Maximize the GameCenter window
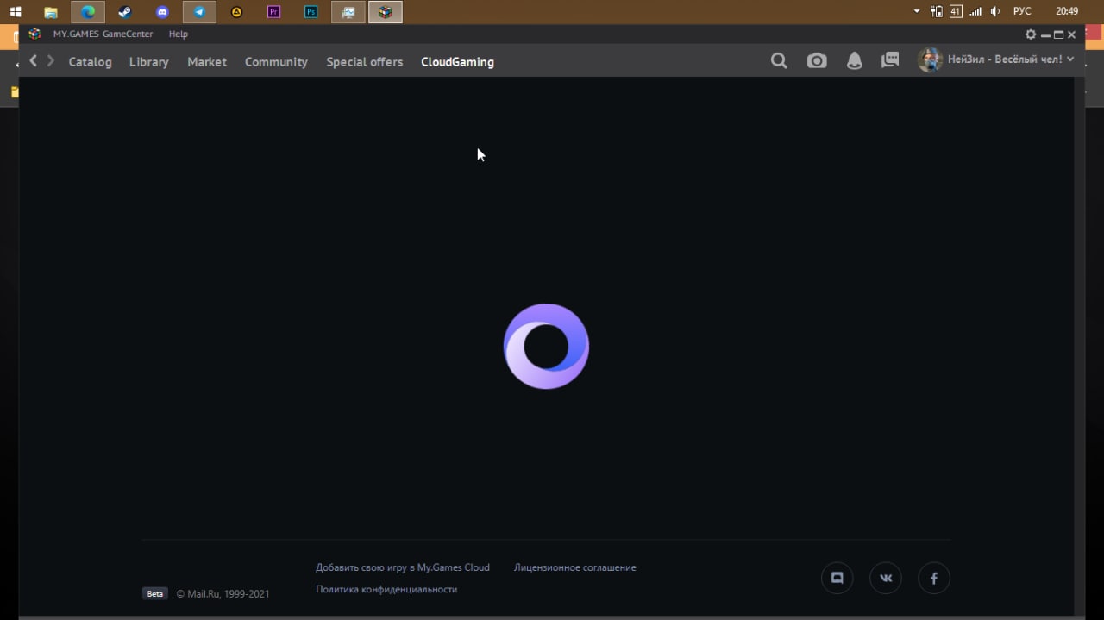This screenshot has height=620, width=1104. tap(1058, 34)
